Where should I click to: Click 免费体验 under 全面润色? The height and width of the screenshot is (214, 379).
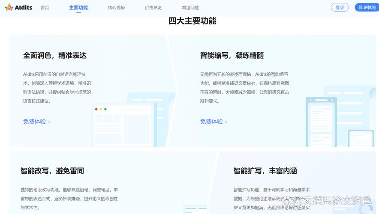tap(36, 122)
